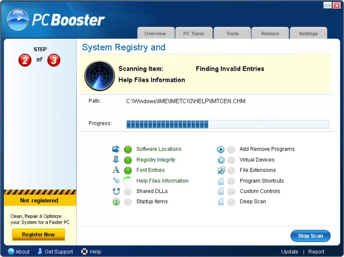344x257 pixels.
Task: Click the File Extensions shortcut-arrow icon
Action: (221, 170)
